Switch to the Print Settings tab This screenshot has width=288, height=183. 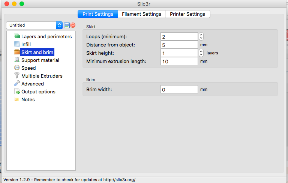coord(98,14)
